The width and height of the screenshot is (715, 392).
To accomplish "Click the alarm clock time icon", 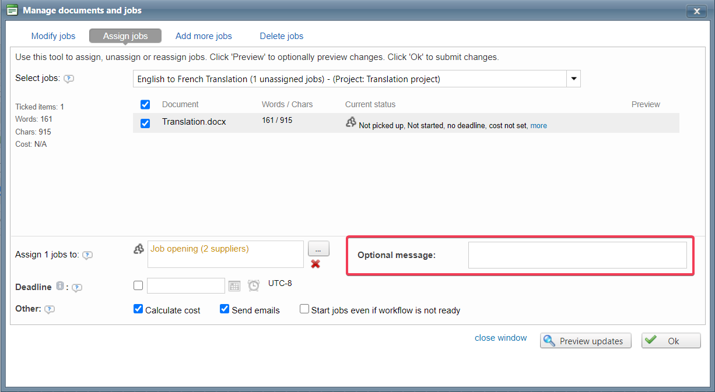I will pyautogui.click(x=253, y=285).
